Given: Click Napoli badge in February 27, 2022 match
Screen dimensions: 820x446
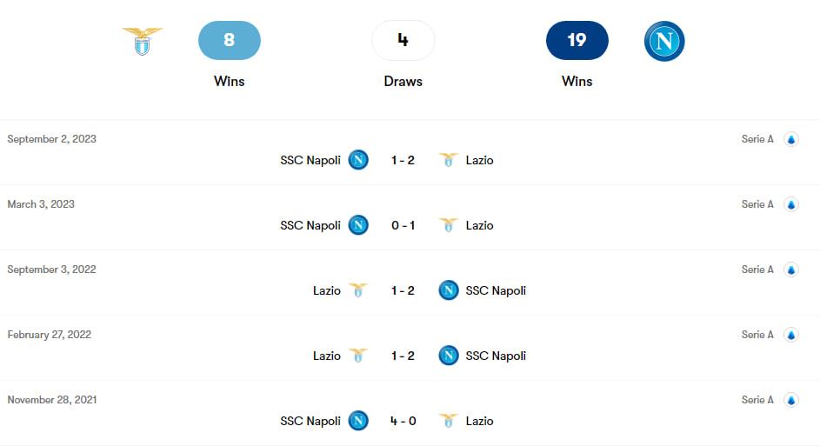Looking at the screenshot, I should [x=449, y=356].
